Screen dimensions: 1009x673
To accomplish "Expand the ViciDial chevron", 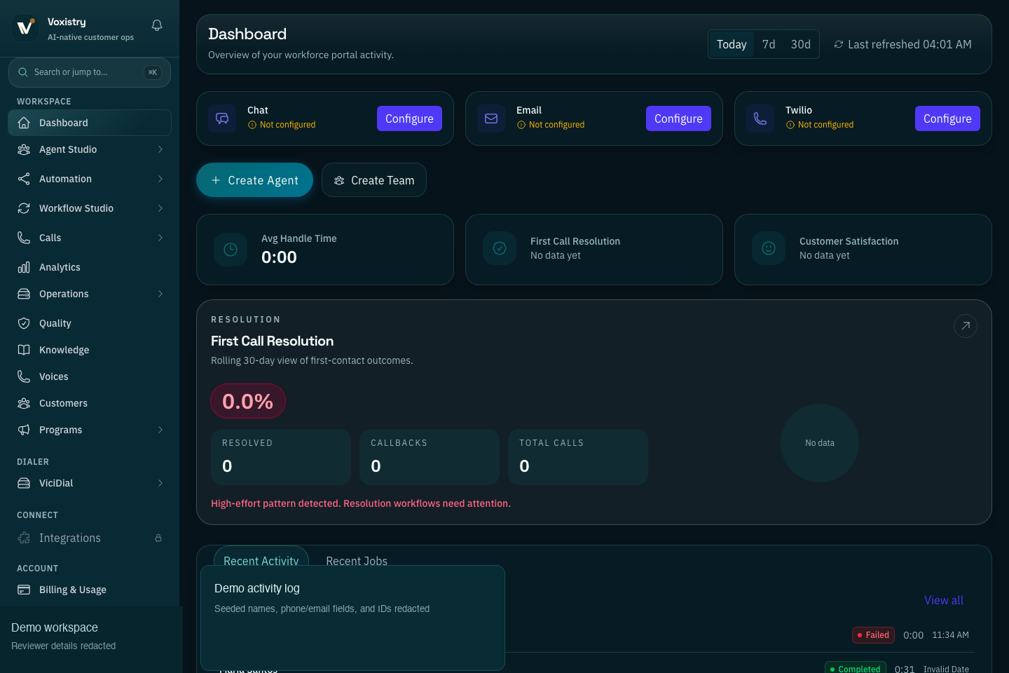I will (x=160, y=483).
